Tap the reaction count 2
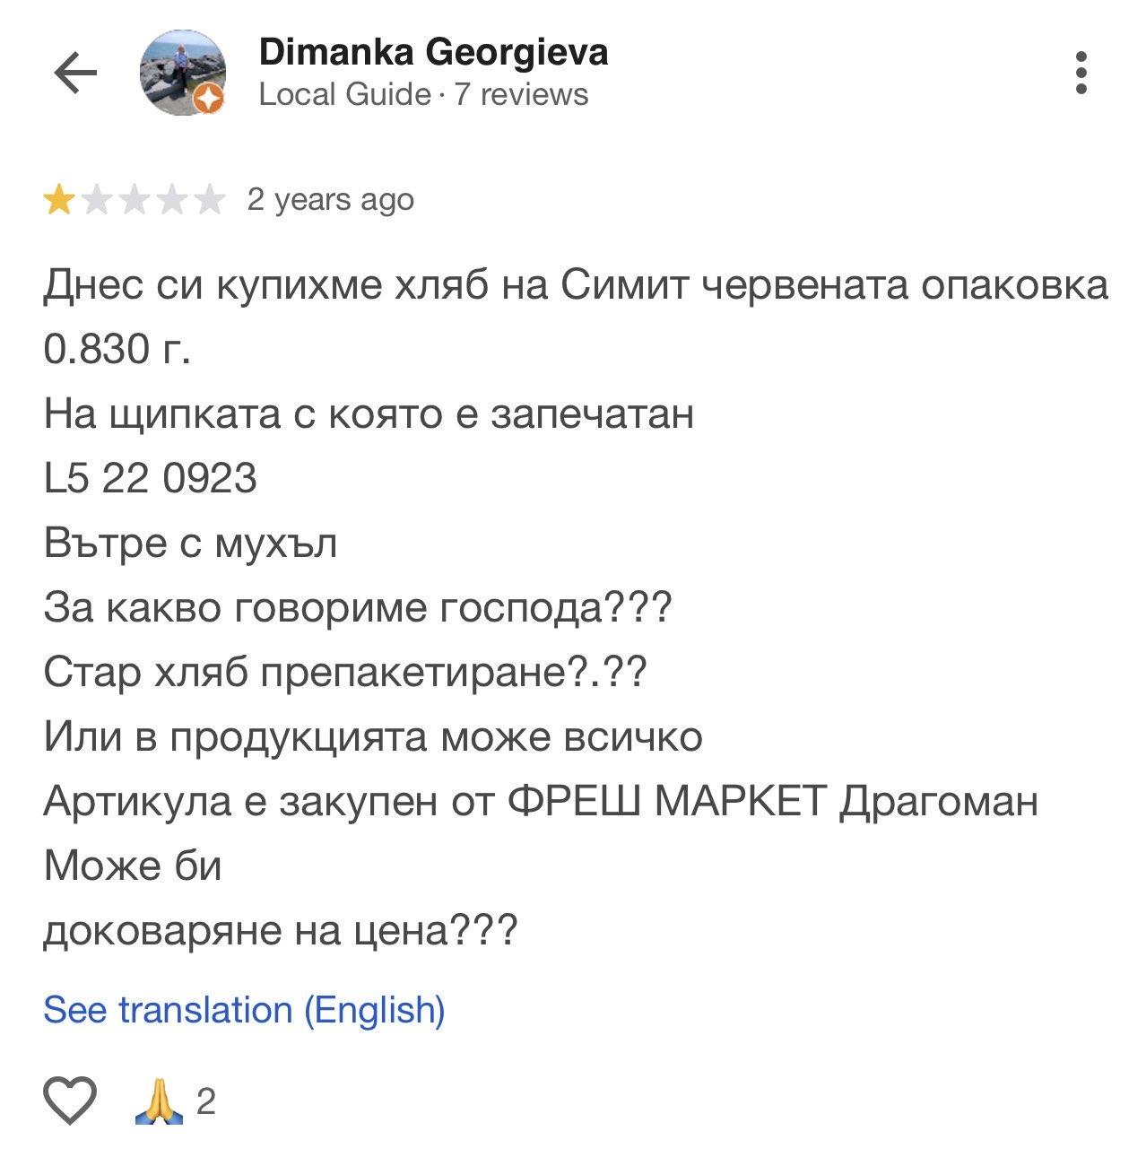 [x=205, y=1101]
